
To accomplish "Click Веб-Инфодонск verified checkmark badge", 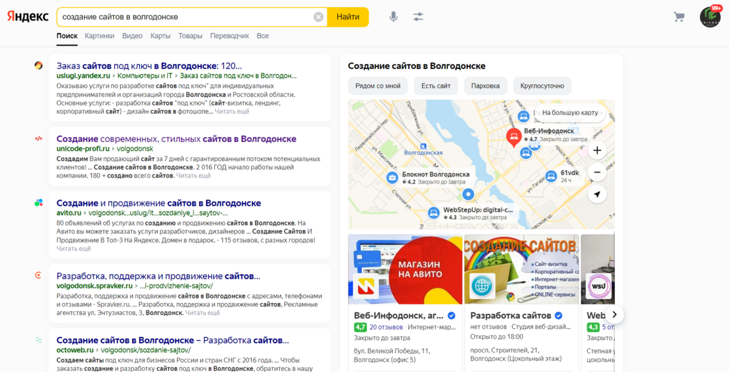I will coord(451,316).
